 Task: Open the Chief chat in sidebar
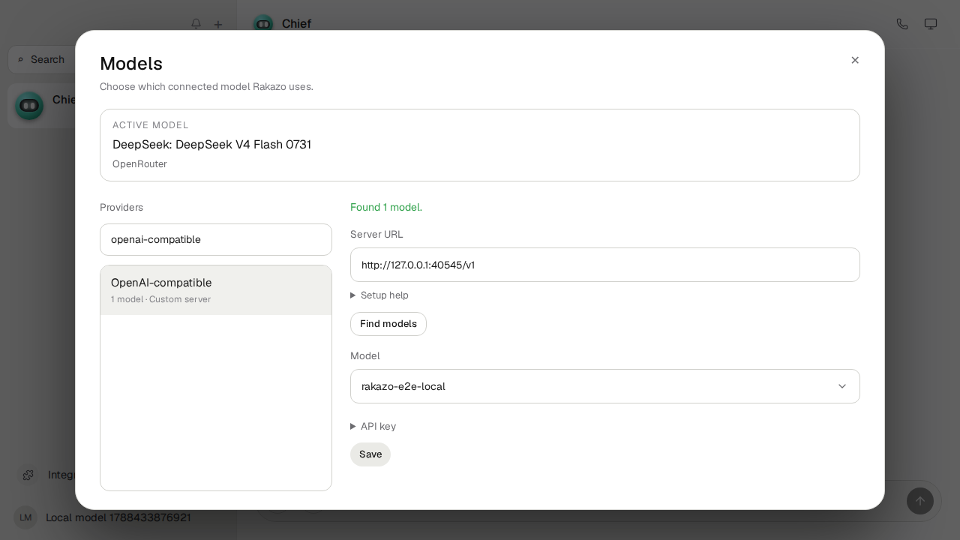point(41,105)
